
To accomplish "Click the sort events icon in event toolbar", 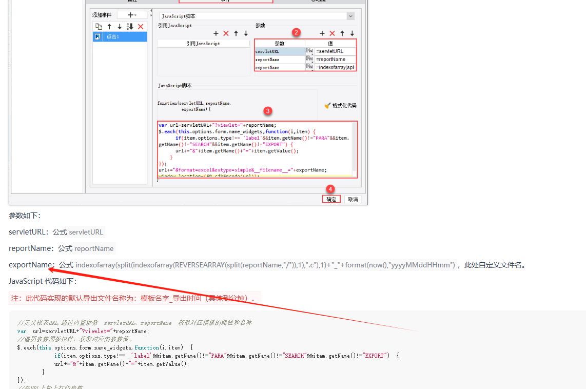I will tap(130, 27).
